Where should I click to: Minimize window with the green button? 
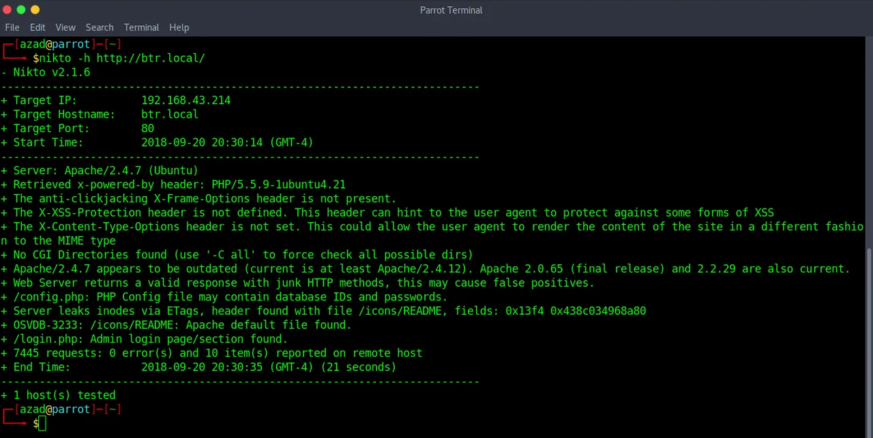pos(21,10)
